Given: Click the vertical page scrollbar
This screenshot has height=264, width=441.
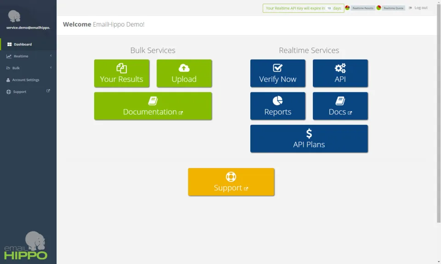Looking at the screenshot, I should pyautogui.click(x=439, y=113).
